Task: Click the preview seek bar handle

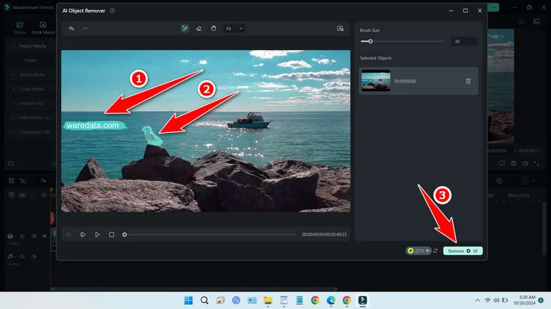Action: coord(125,234)
